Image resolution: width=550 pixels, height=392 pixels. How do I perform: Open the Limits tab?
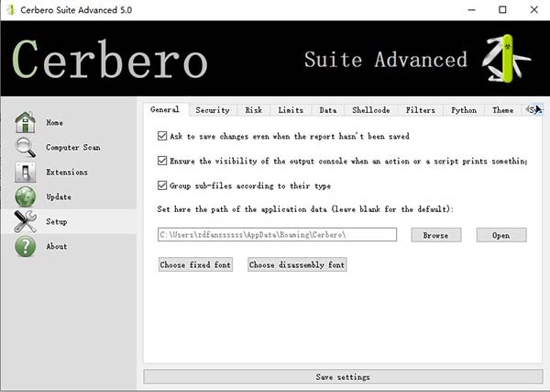[x=291, y=110]
